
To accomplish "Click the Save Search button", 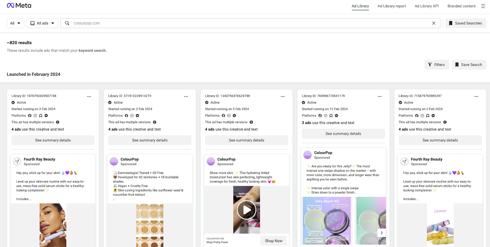I will point(469,65).
